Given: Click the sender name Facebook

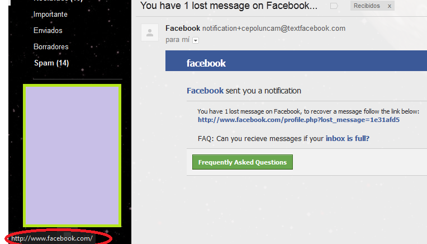Looking at the screenshot, I should tap(183, 29).
